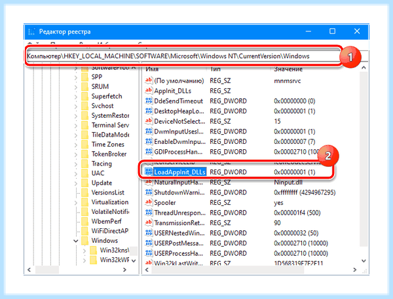This screenshot has width=393, height=299.
Task: Click the Имя column header
Action: [152, 69]
